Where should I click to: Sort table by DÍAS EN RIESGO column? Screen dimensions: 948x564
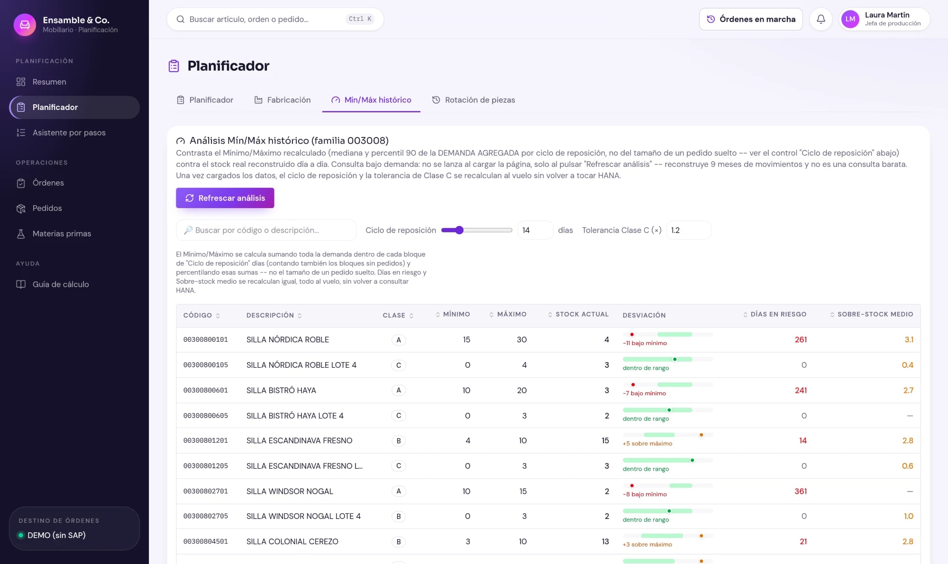(775, 315)
